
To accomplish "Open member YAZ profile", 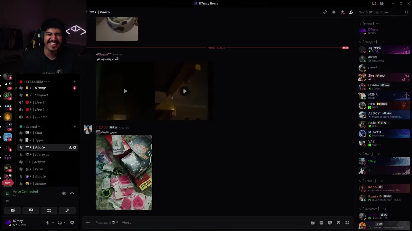I will pos(385,143).
